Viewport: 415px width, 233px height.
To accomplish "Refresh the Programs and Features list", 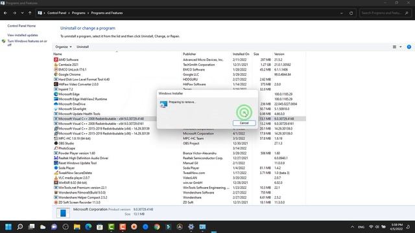I will pyautogui.click(x=351, y=13).
